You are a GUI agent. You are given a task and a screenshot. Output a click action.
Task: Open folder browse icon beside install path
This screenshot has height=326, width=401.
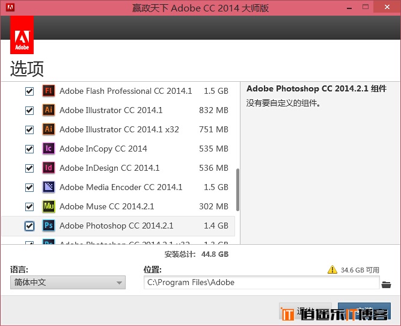pos(386,284)
